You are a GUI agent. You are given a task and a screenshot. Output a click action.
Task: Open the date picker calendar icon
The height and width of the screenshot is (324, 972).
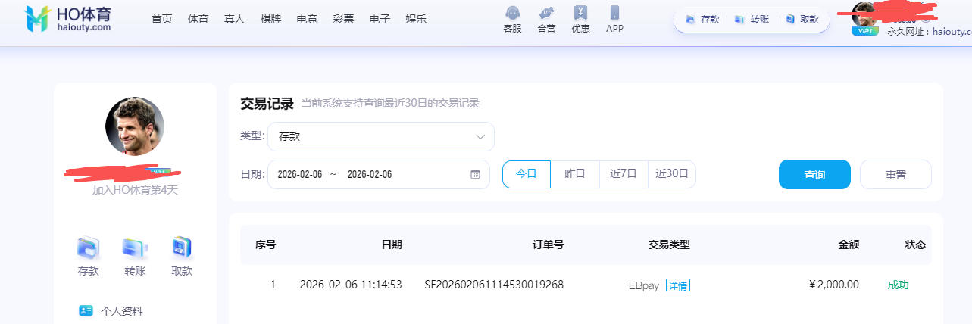(x=475, y=175)
